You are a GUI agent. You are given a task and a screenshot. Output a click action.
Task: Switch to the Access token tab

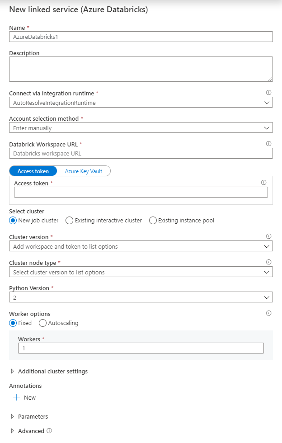33,171
